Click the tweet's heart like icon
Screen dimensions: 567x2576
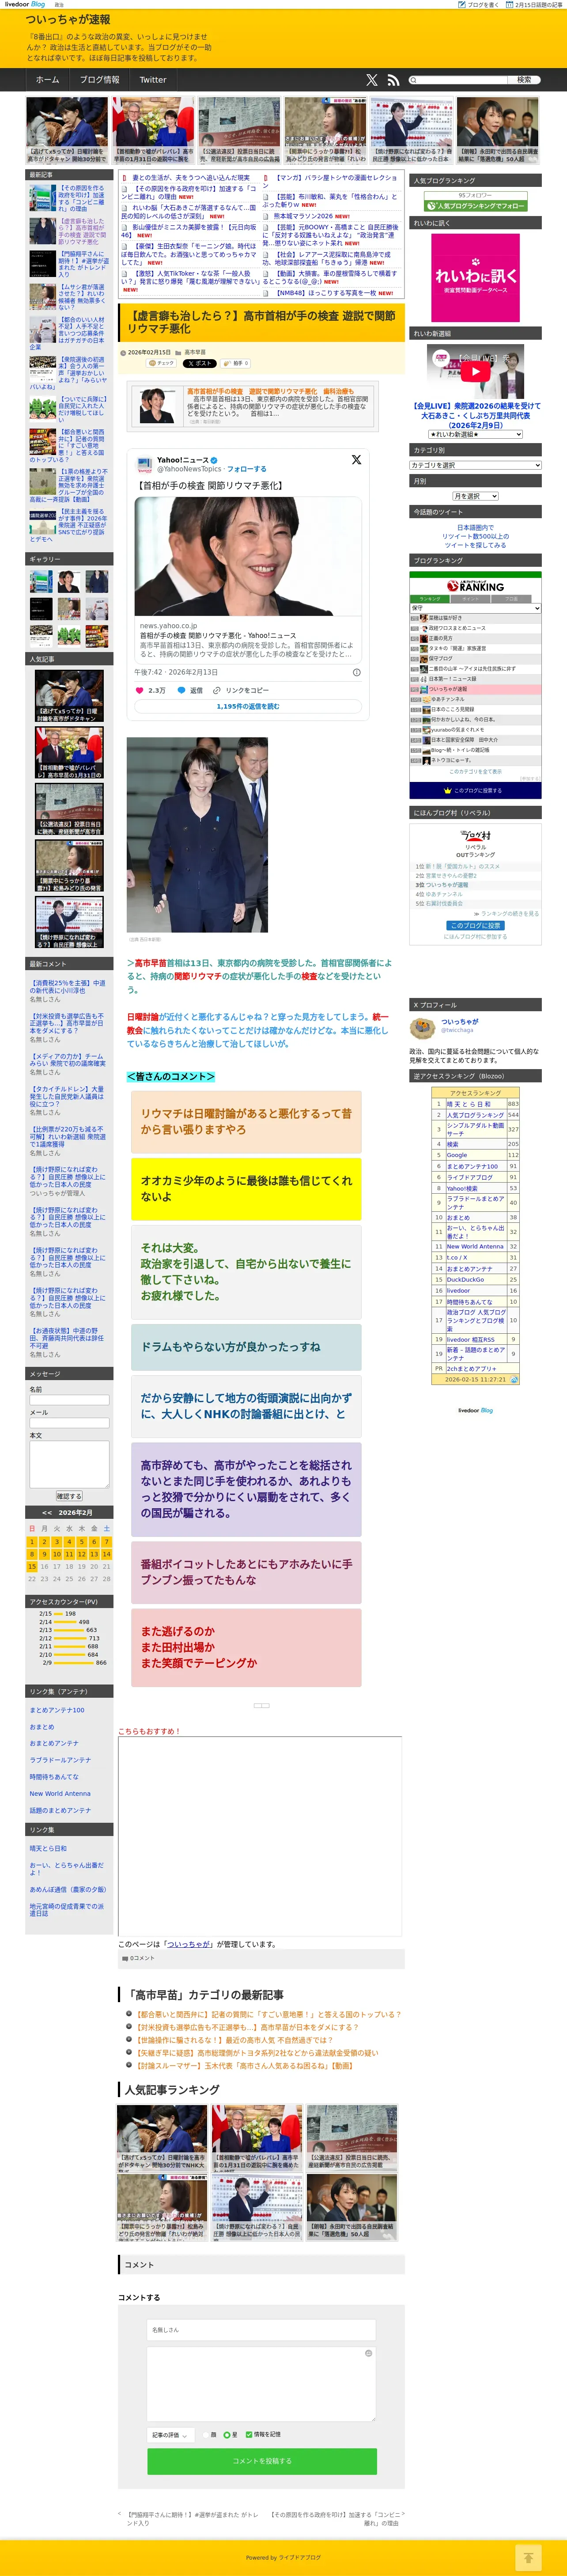(139, 690)
